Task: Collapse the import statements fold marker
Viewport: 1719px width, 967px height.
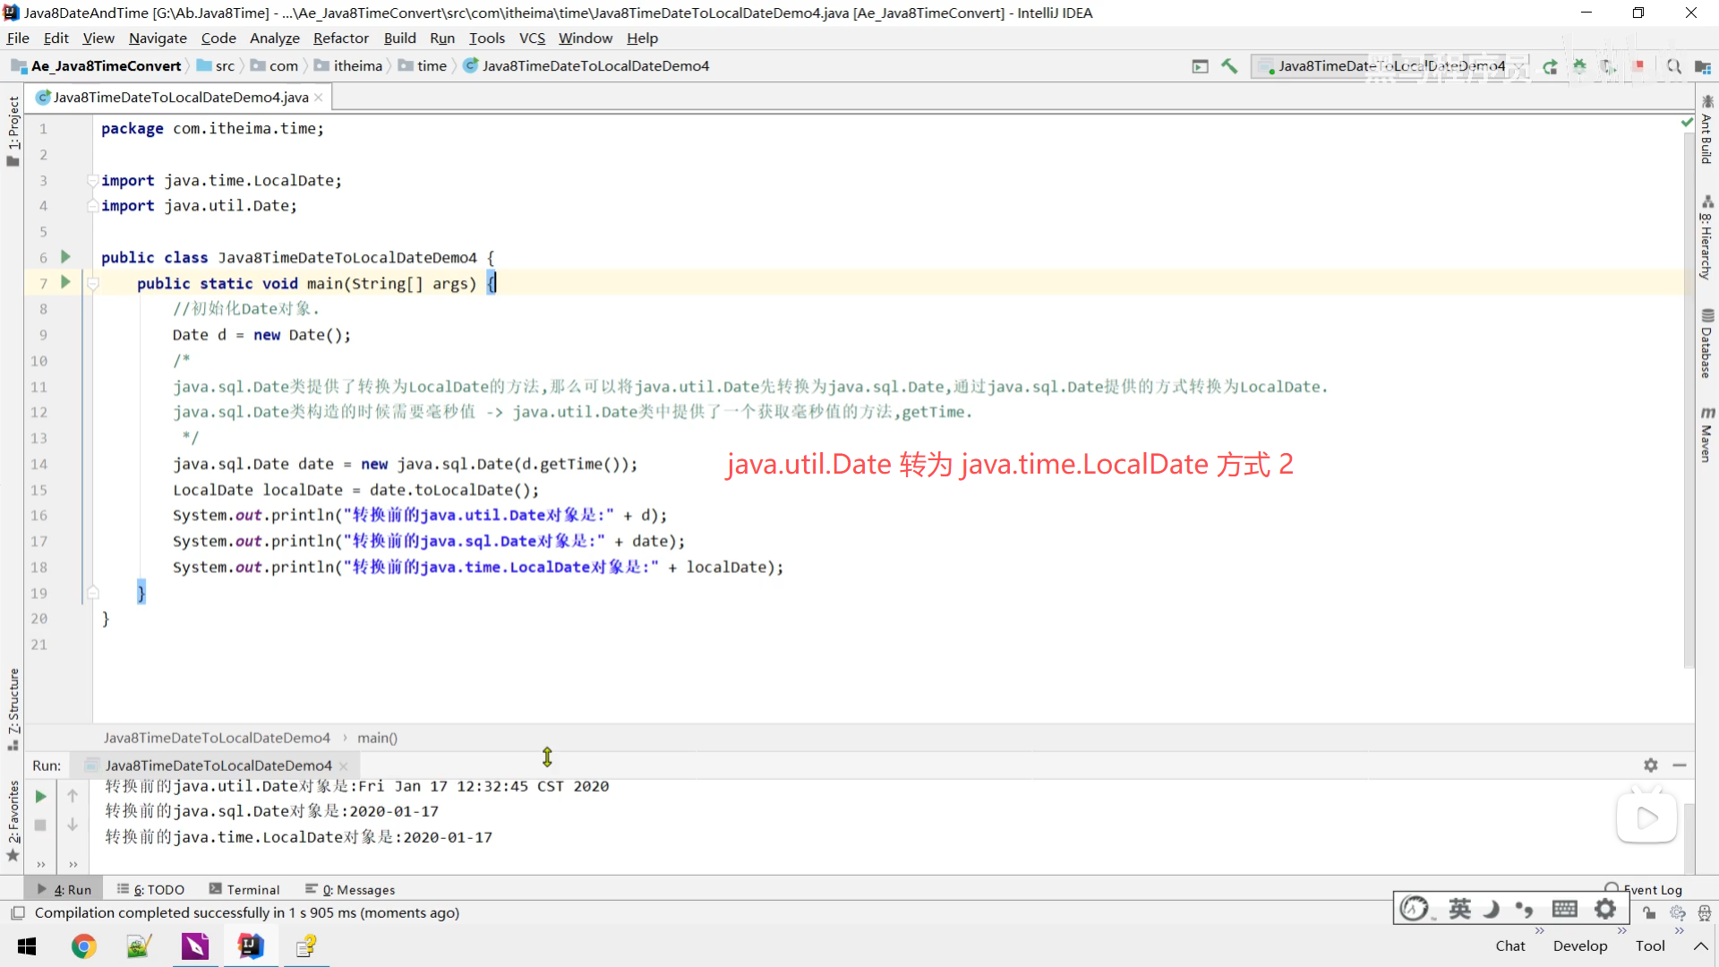Action: [x=92, y=181]
